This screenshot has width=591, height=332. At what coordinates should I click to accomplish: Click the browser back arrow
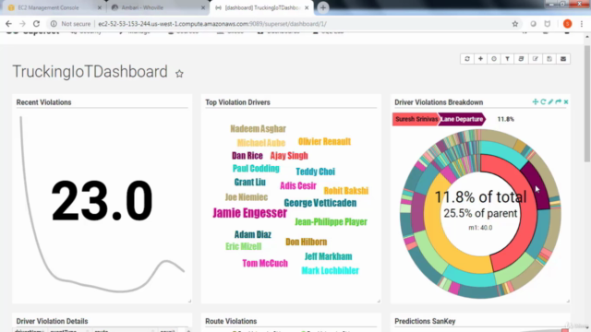[8, 24]
